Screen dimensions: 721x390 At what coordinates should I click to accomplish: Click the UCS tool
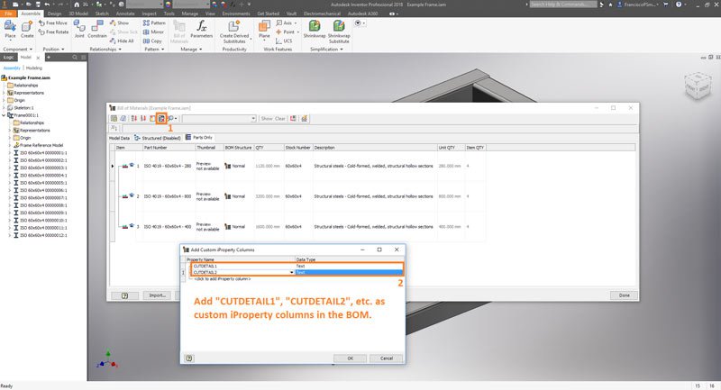(x=284, y=41)
